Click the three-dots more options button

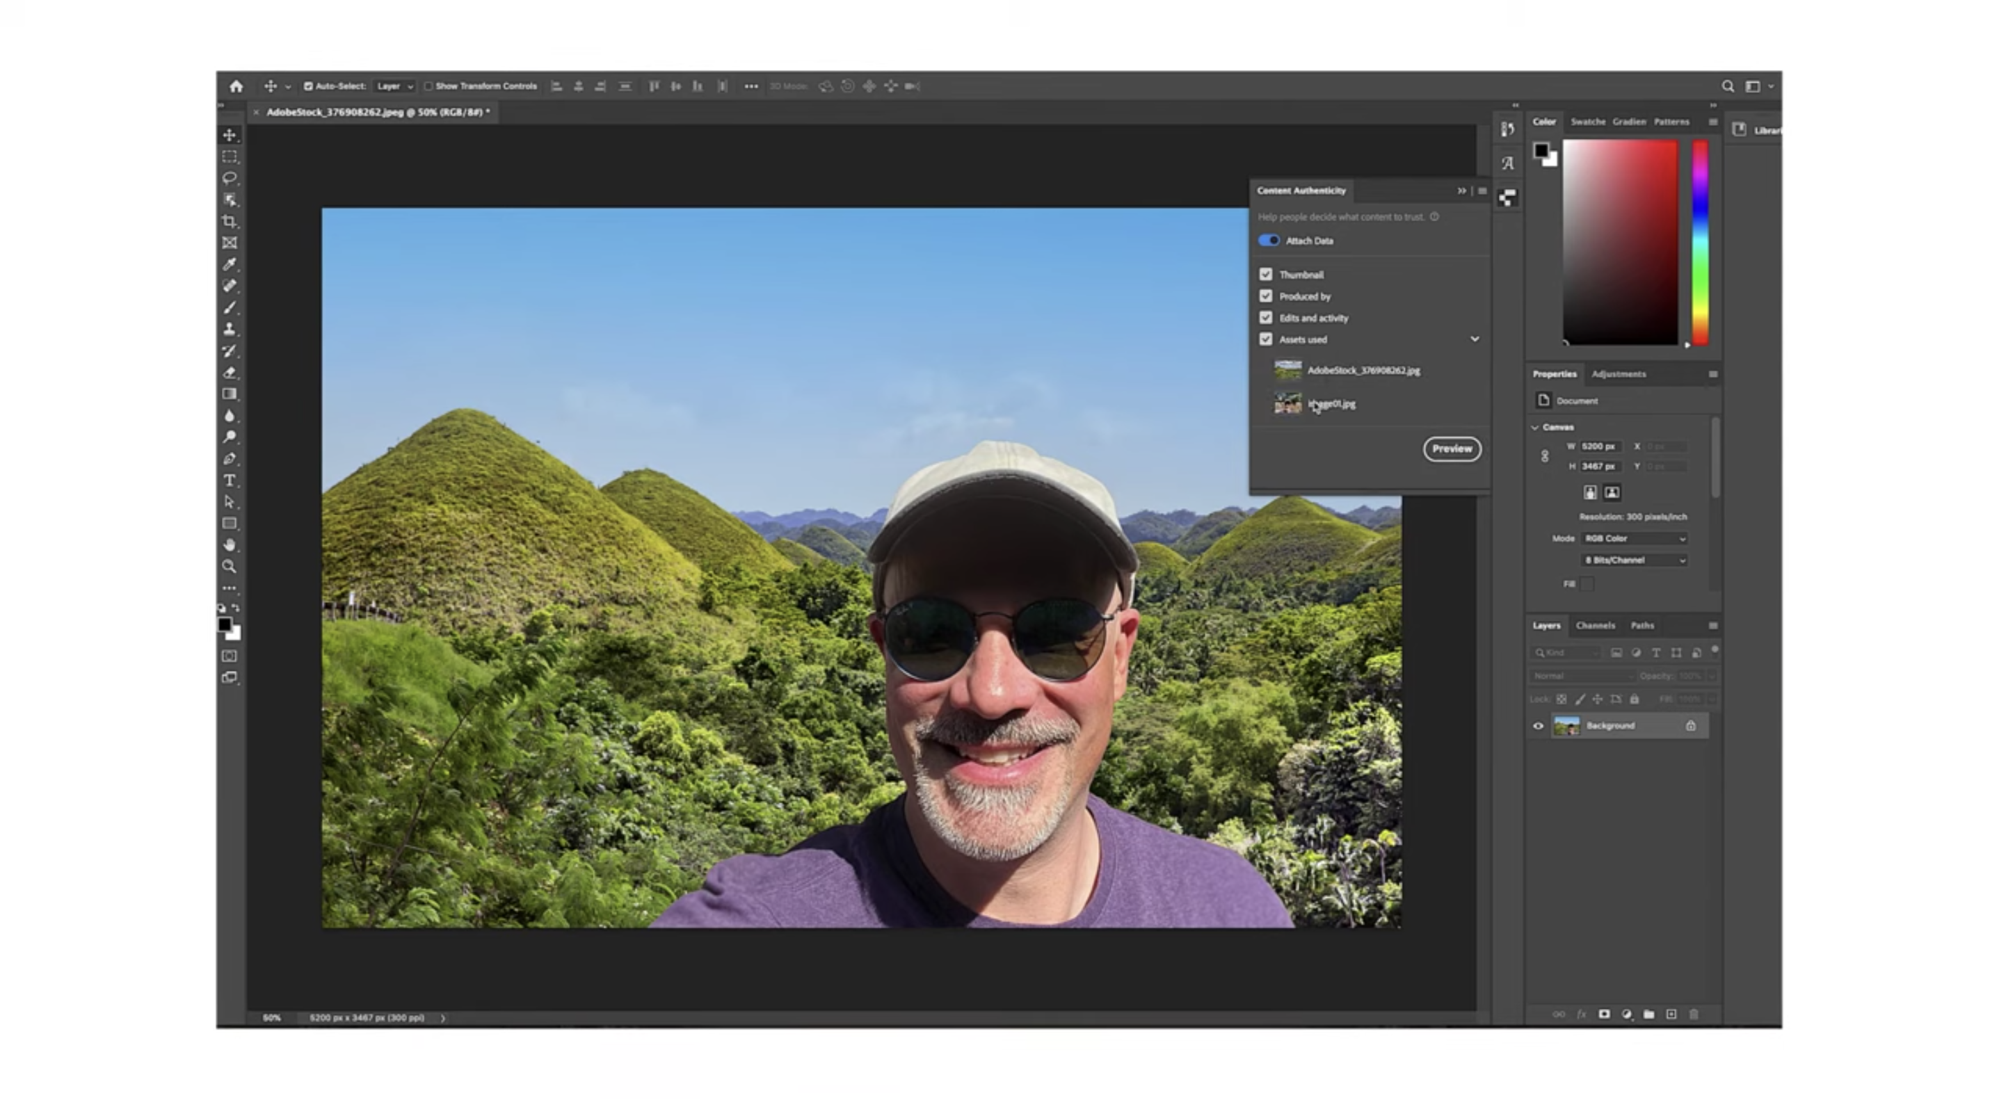pyautogui.click(x=750, y=86)
